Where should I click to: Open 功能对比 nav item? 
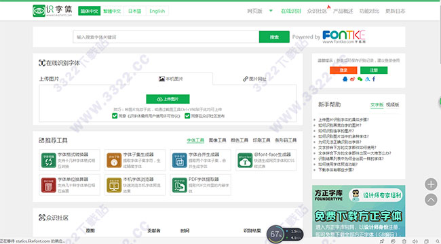(369, 11)
